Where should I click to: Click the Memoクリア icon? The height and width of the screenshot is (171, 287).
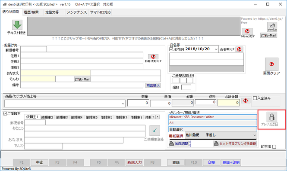[247, 31]
